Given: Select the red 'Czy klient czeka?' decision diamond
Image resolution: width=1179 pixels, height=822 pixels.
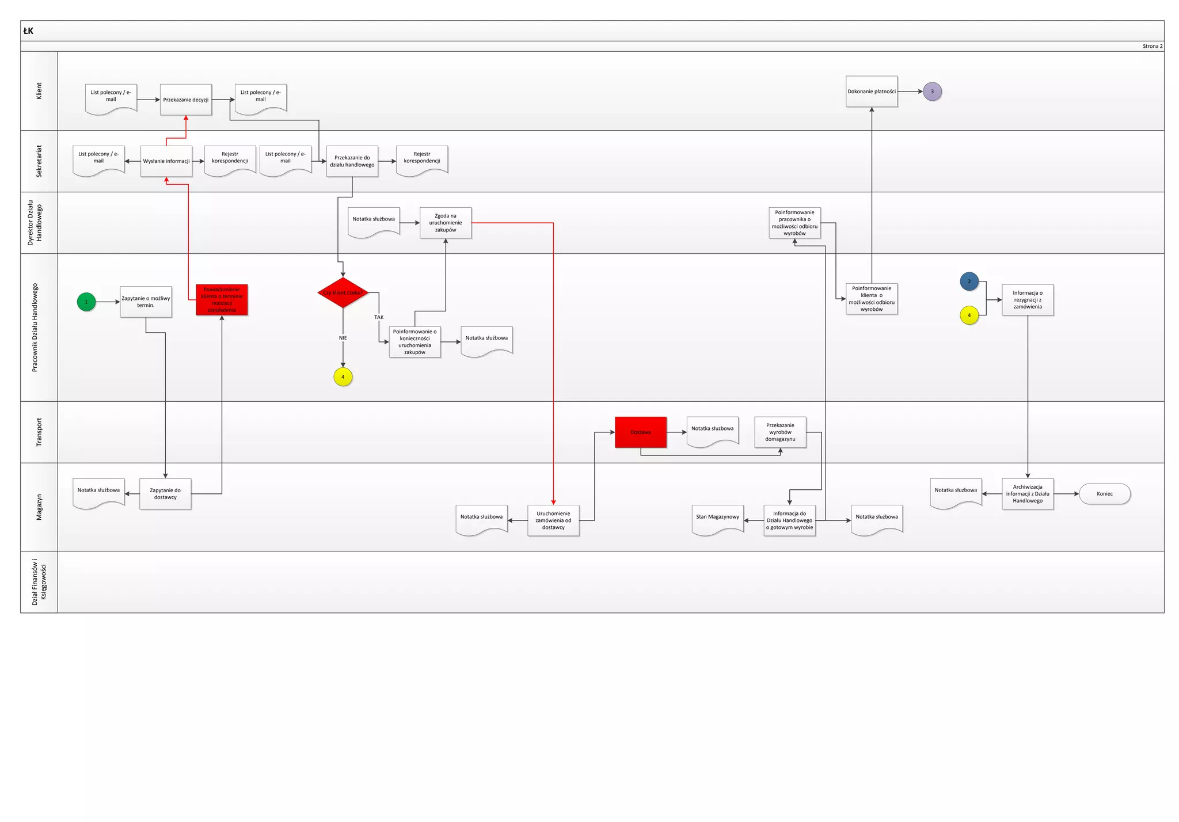Looking at the screenshot, I should [x=343, y=292].
